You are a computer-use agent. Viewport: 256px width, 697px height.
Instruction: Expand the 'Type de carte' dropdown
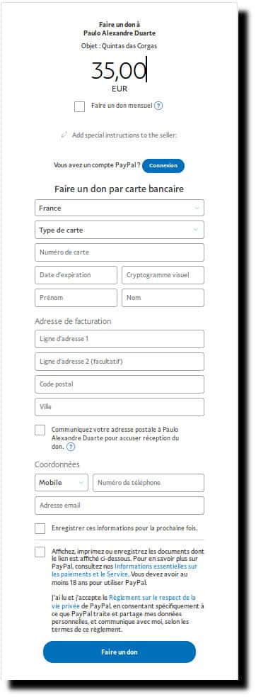point(120,230)
